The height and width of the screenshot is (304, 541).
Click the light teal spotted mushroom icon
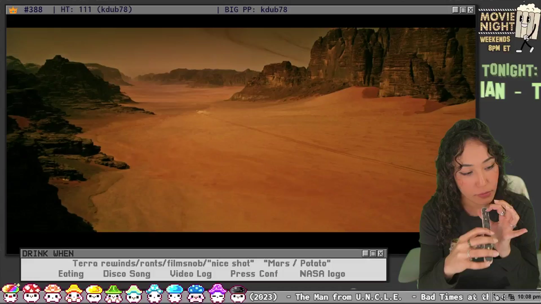pyautogui.click(x=154, y=293)
